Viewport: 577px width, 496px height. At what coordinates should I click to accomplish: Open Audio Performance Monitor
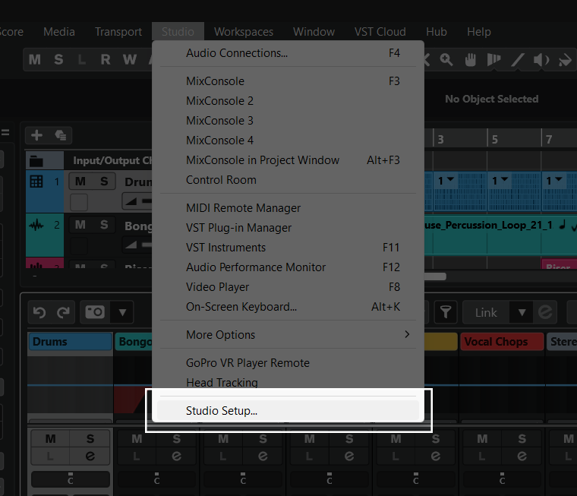pyautogui.click(x=288, y=267)
